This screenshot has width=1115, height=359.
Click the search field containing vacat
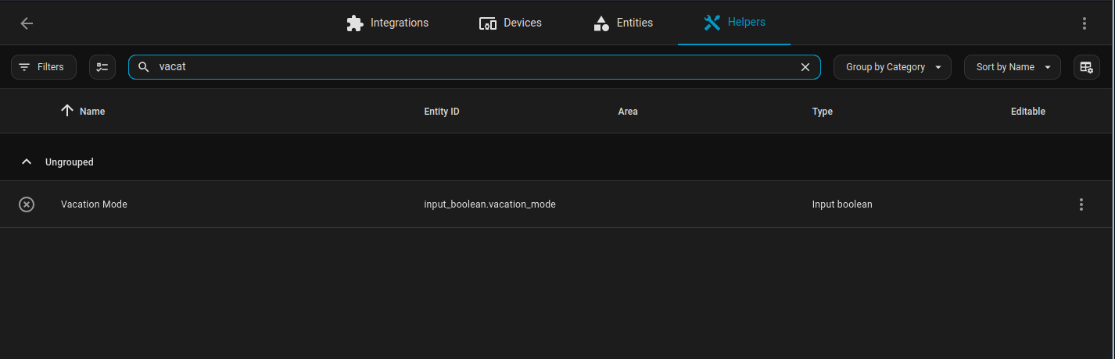click(x=474, y=67)
